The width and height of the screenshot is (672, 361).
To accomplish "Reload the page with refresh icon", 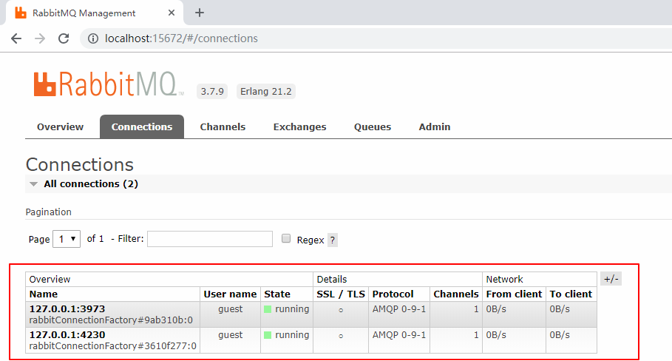I will click(64, 38).
